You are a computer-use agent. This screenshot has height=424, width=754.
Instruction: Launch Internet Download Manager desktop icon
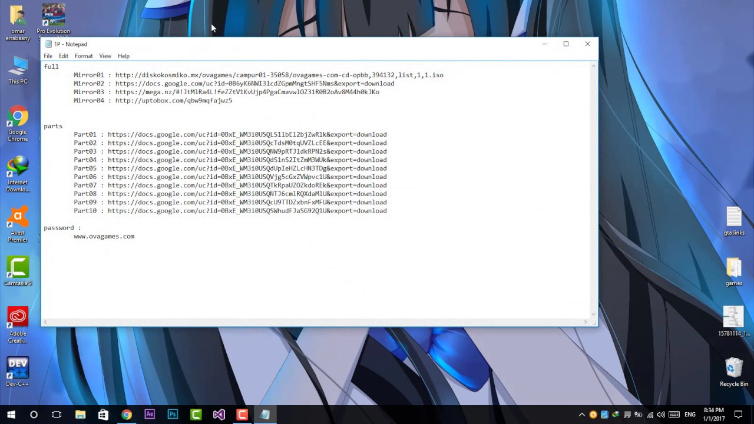click(x=18, y=175)
